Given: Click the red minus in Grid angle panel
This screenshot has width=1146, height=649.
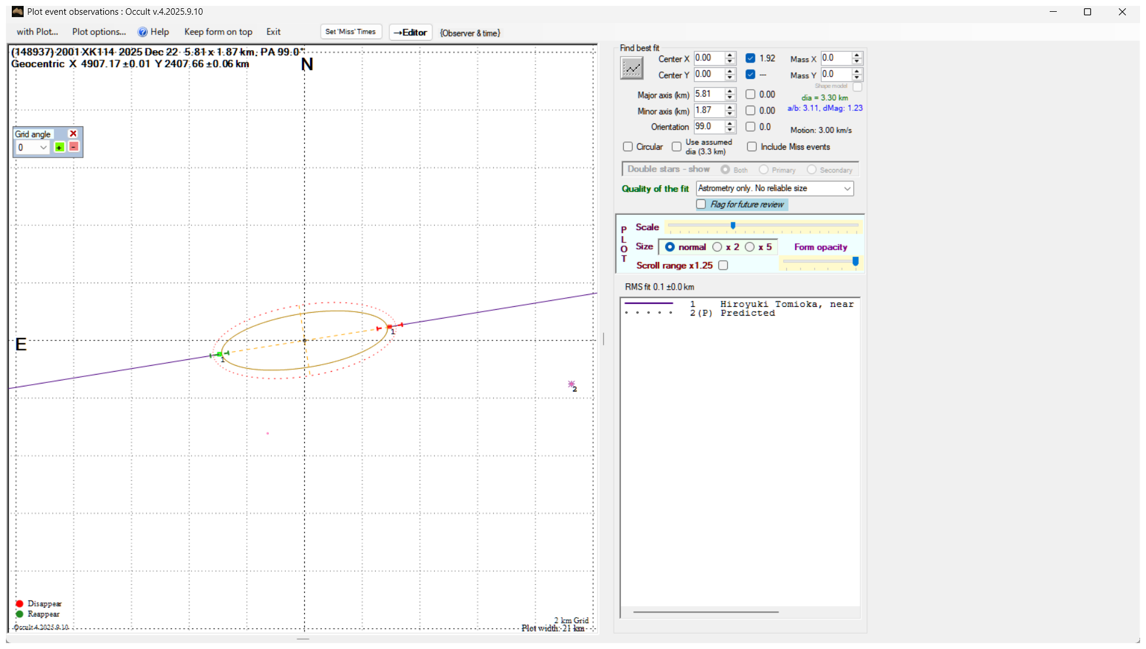Looking at the screenshot, I should pos(74,146).
